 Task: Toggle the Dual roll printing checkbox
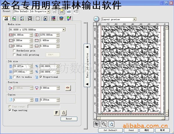pos(14,54)
